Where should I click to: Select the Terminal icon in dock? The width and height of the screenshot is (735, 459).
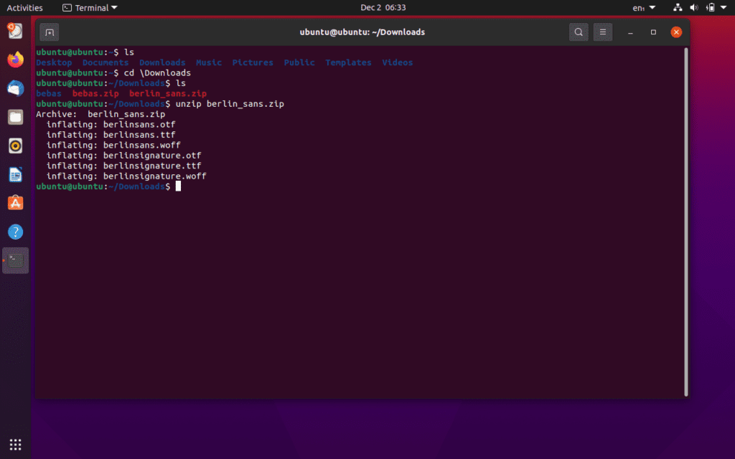16,260
